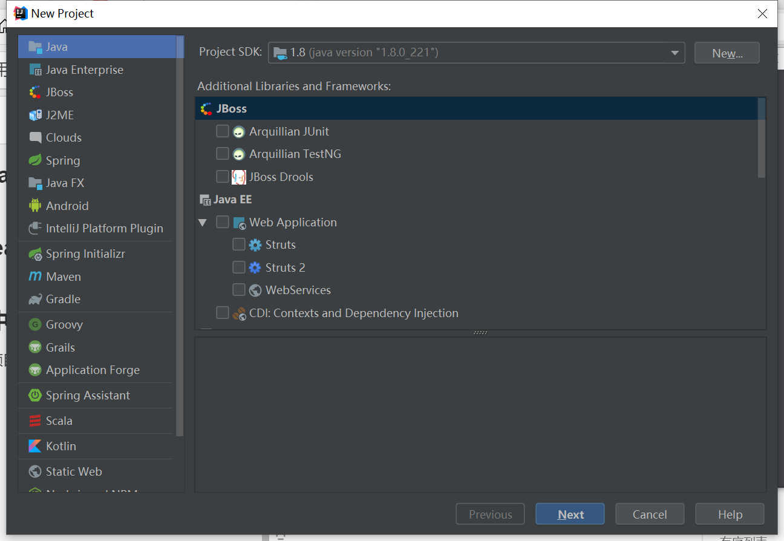Close the New Project dialog
784x541 pixels.
click(x=762, y=13)
